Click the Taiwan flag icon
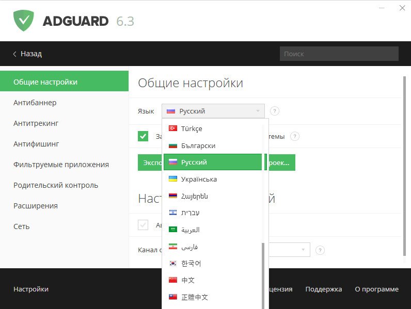 (x=173, y=297)
